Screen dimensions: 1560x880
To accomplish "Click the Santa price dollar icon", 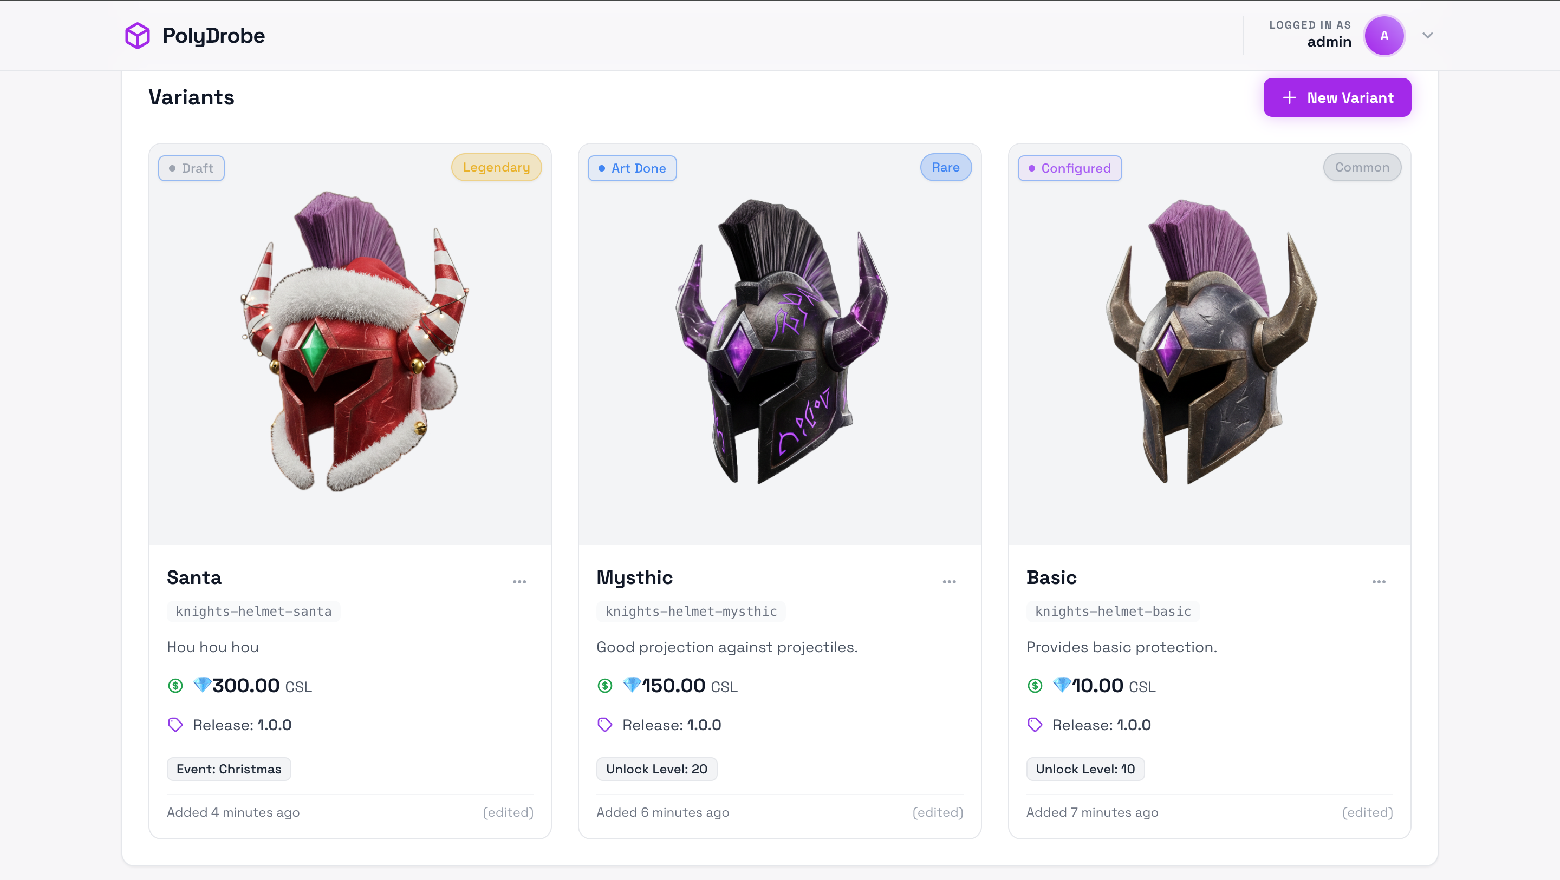I will pos(175,686).
